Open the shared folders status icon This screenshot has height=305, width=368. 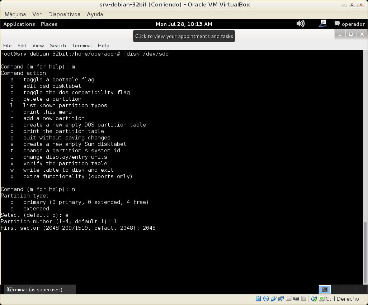click(289, 299)
